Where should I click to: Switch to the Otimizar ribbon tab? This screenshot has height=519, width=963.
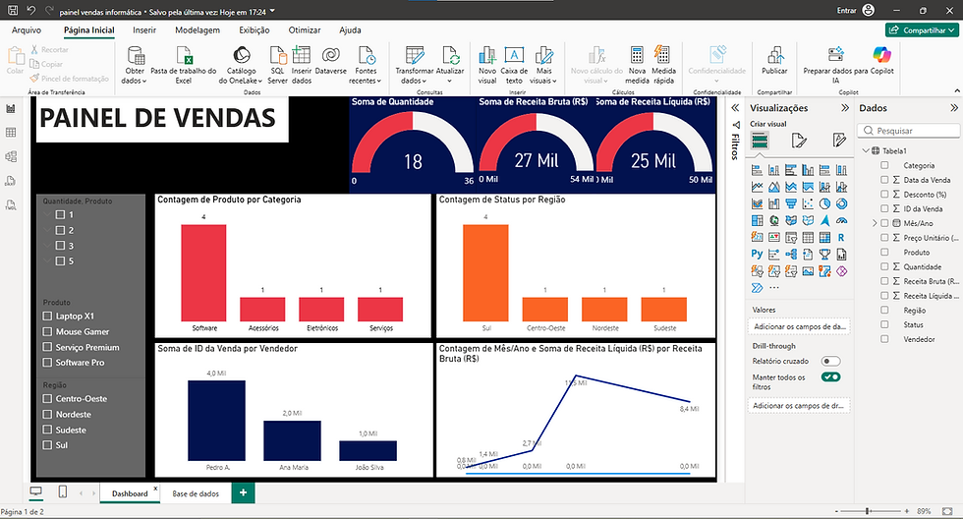(x=305, y=30)
